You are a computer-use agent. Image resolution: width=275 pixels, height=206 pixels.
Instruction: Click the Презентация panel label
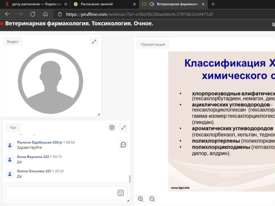pos(153,45)
